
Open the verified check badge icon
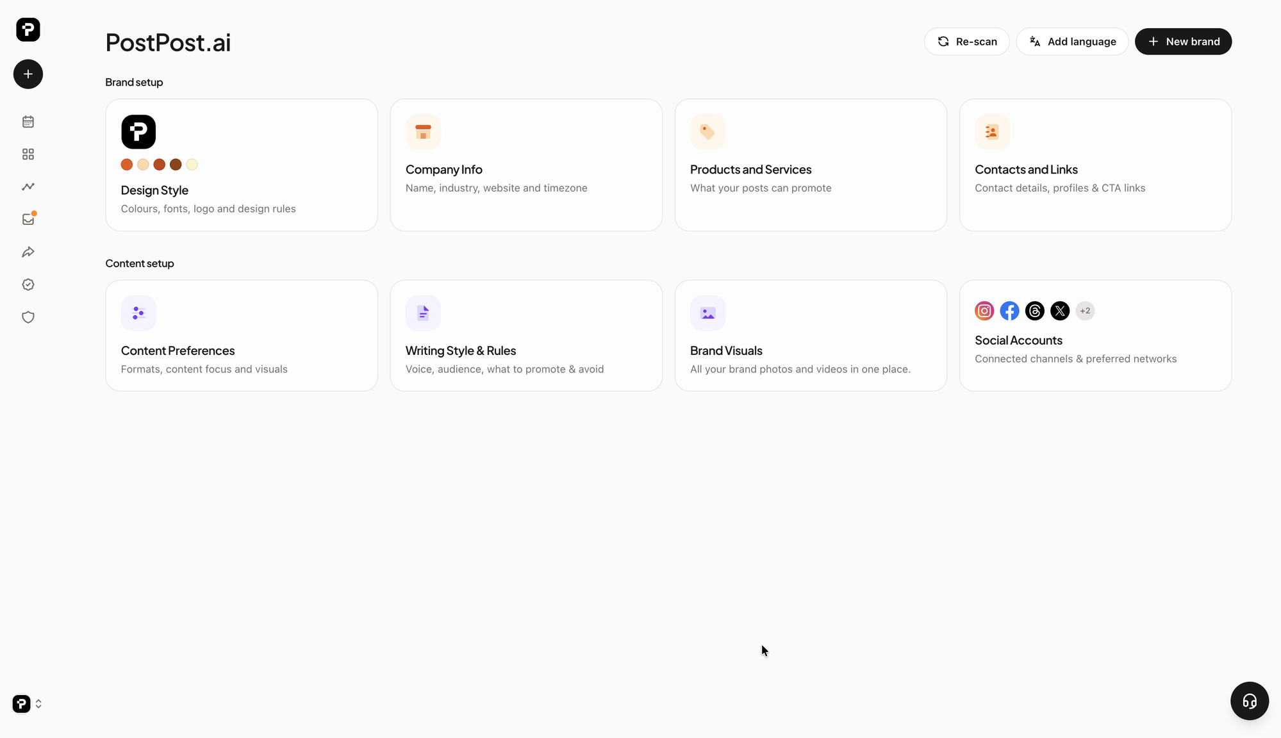(x=28, y=284)
